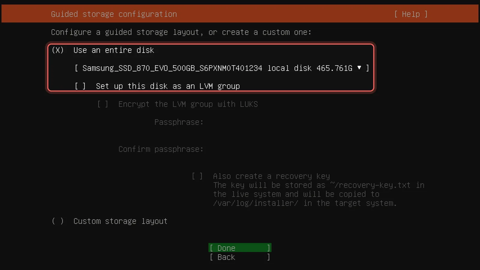Click the 'Configure a guided storage layout' instruction text
The width and height of the screenshot is (480, 270).
coord(181,32)
